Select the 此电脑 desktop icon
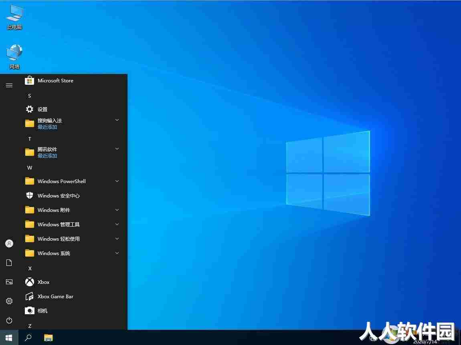The image size is (461, 345). click(x=14, y=18)
